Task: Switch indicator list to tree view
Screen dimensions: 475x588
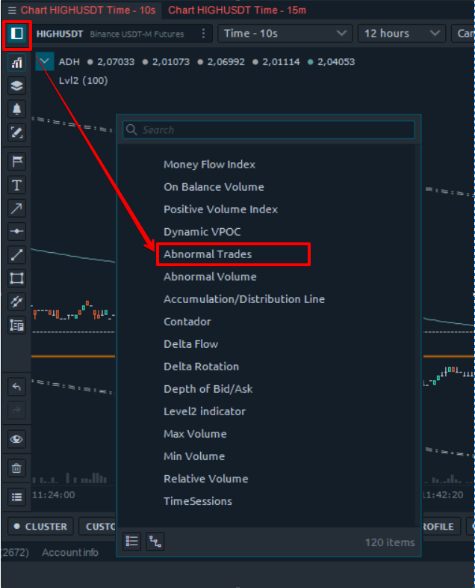Action: pyautogui.click(x=155, y=542)
